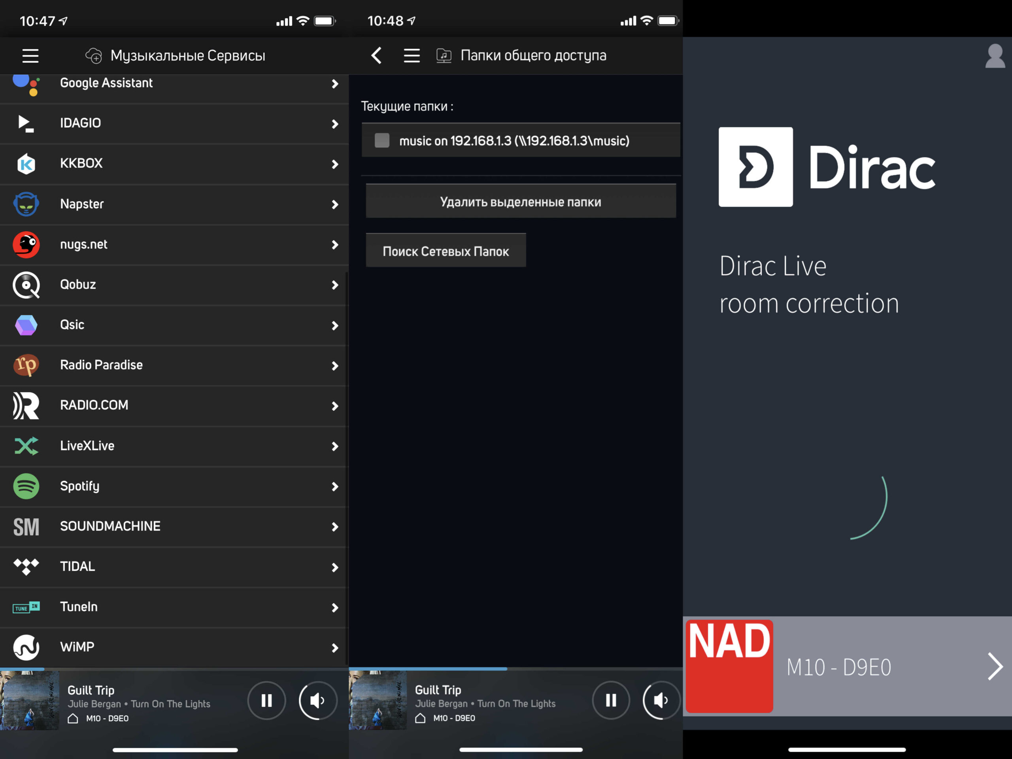
Task: Tap the M10 - D9E0 device label in the Dirac screen
Action: 838,667
